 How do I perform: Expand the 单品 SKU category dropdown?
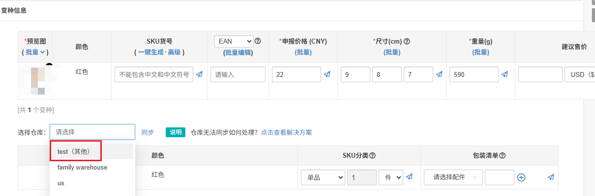tap(323, 177)
